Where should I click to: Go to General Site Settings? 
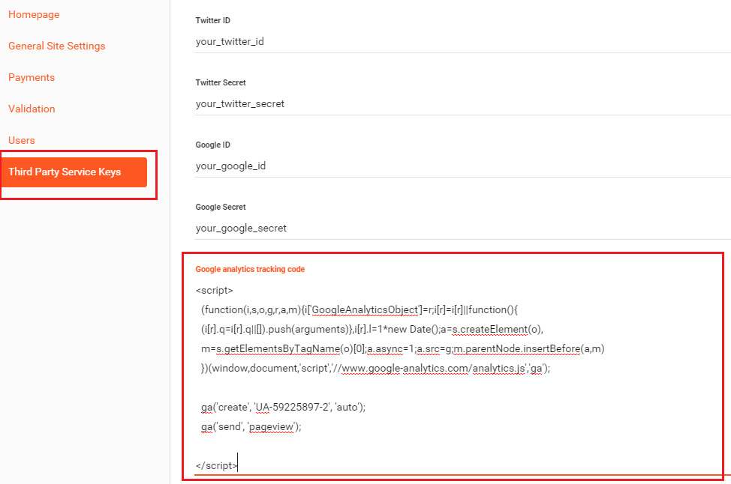57,46
